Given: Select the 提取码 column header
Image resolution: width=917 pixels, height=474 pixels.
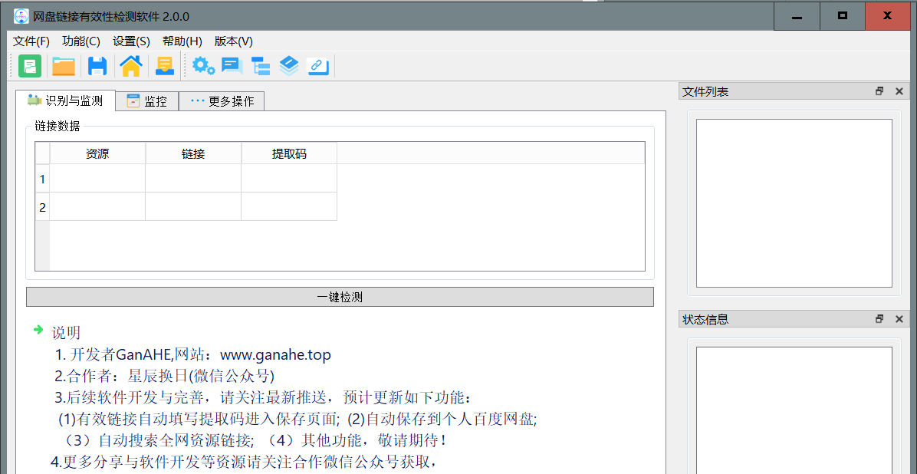Looking at the screenshot, I should click(289, 153).
